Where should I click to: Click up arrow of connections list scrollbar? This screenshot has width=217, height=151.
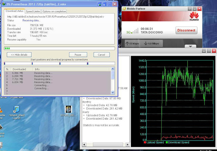(x=113, y=69)
